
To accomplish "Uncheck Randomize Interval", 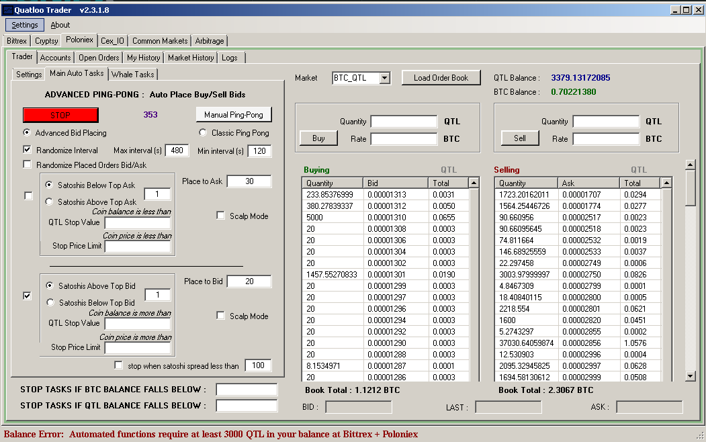I will point(28,150).
